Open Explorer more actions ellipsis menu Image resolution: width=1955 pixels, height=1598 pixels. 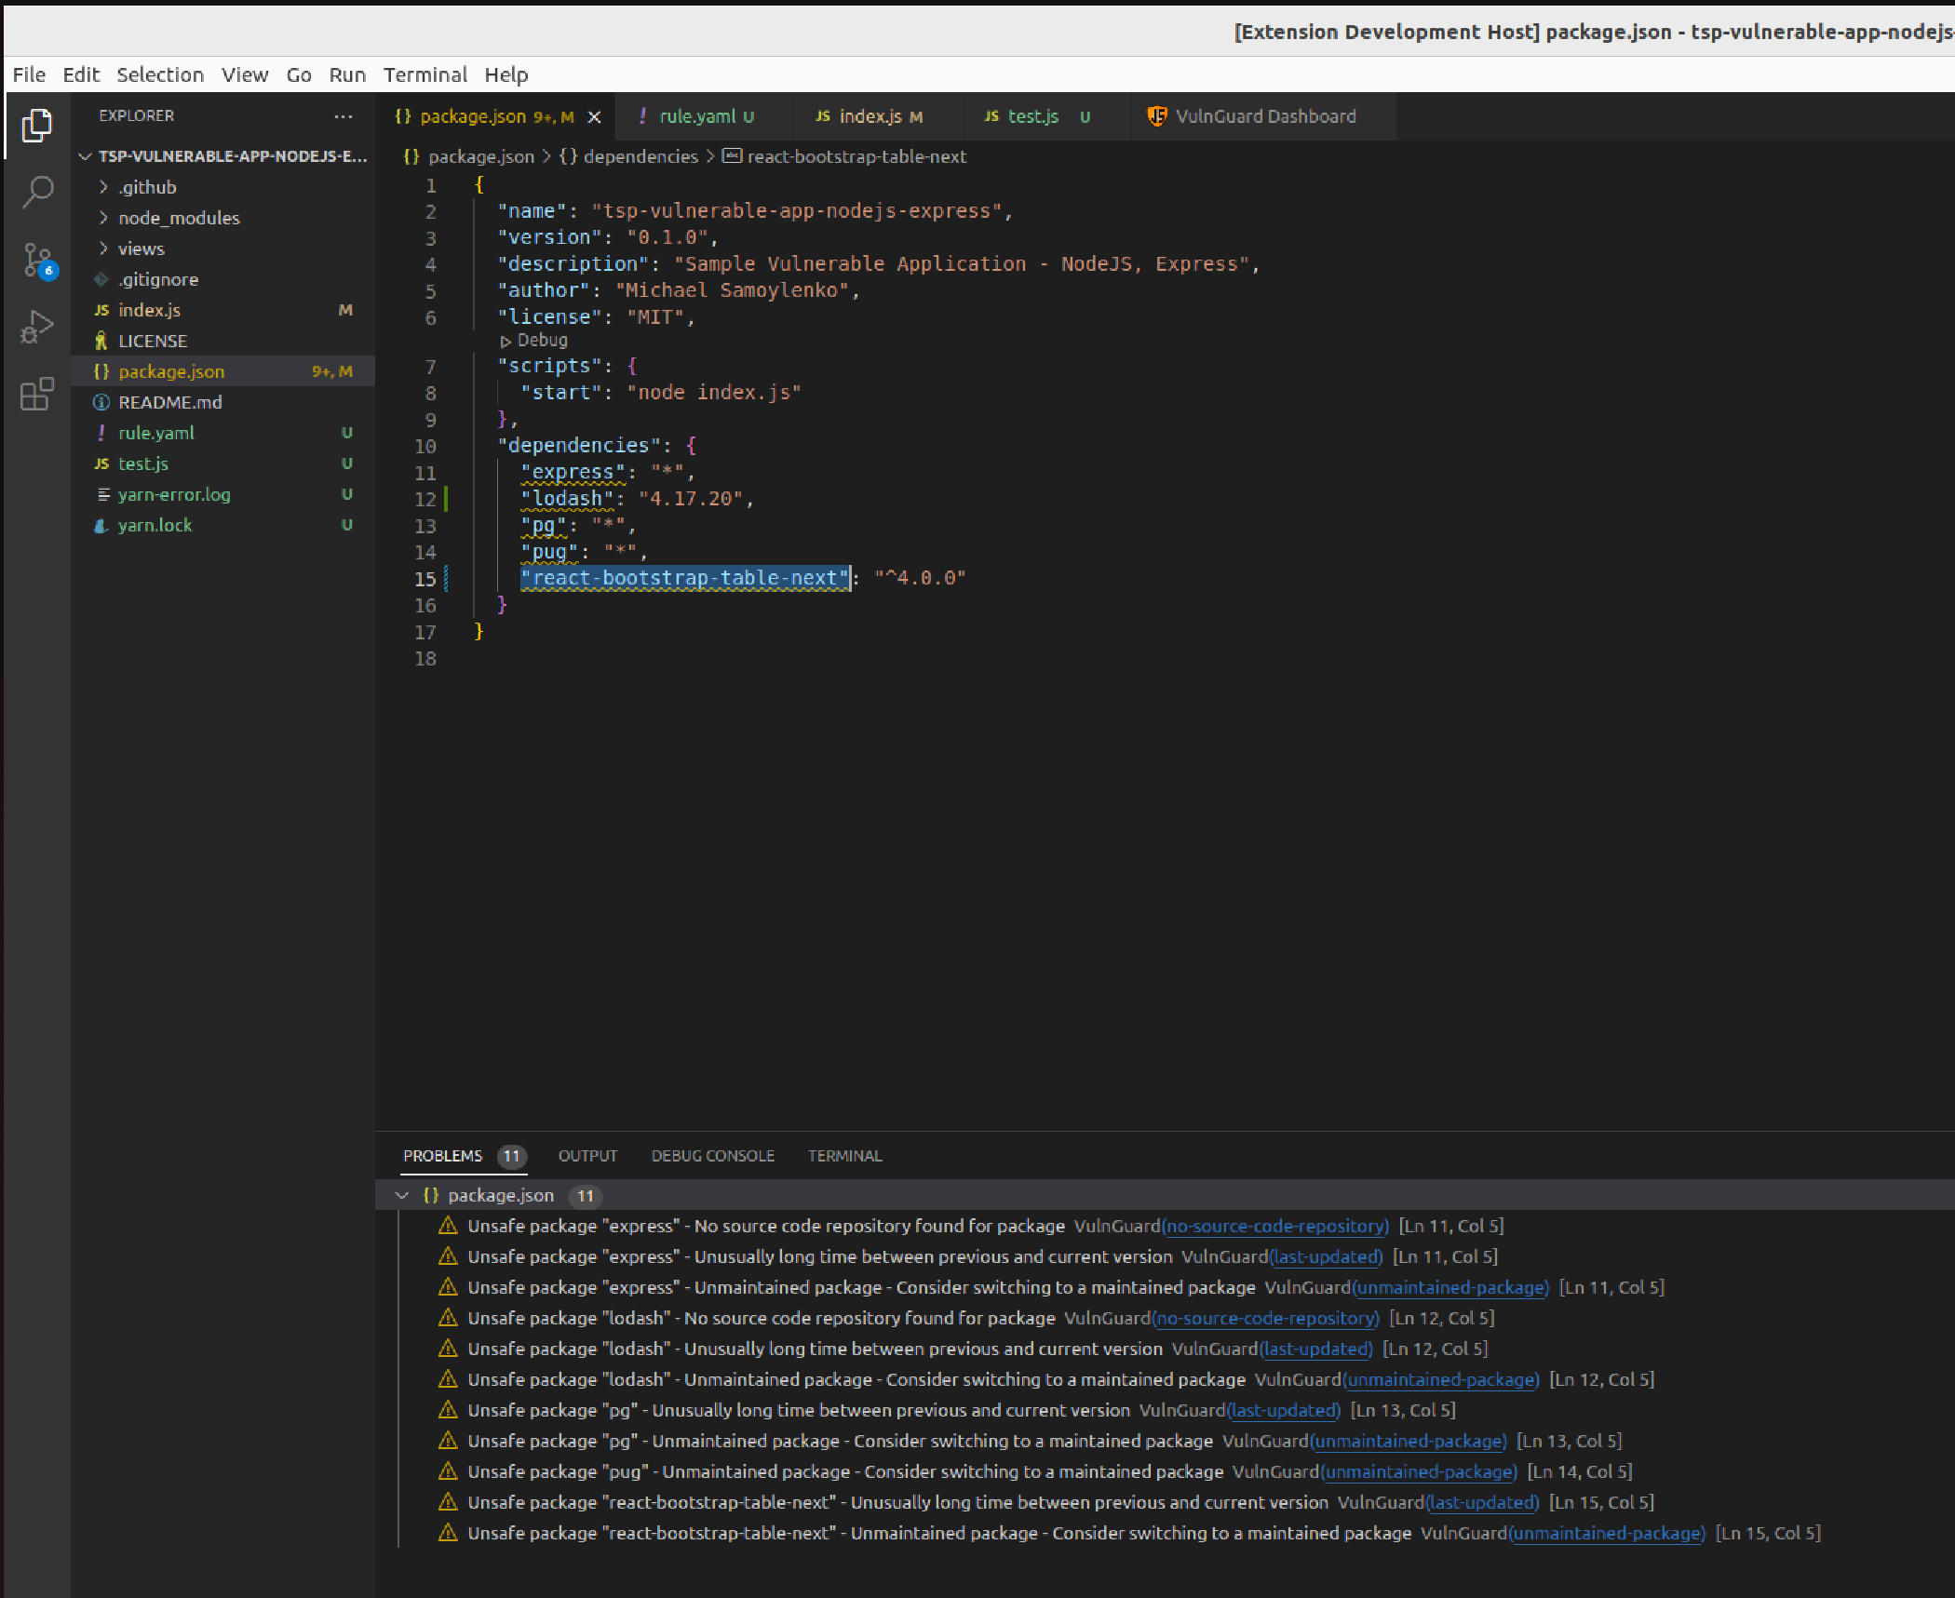344,116
